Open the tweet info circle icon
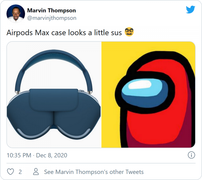The image size is (202, 180). click(191, 155)
